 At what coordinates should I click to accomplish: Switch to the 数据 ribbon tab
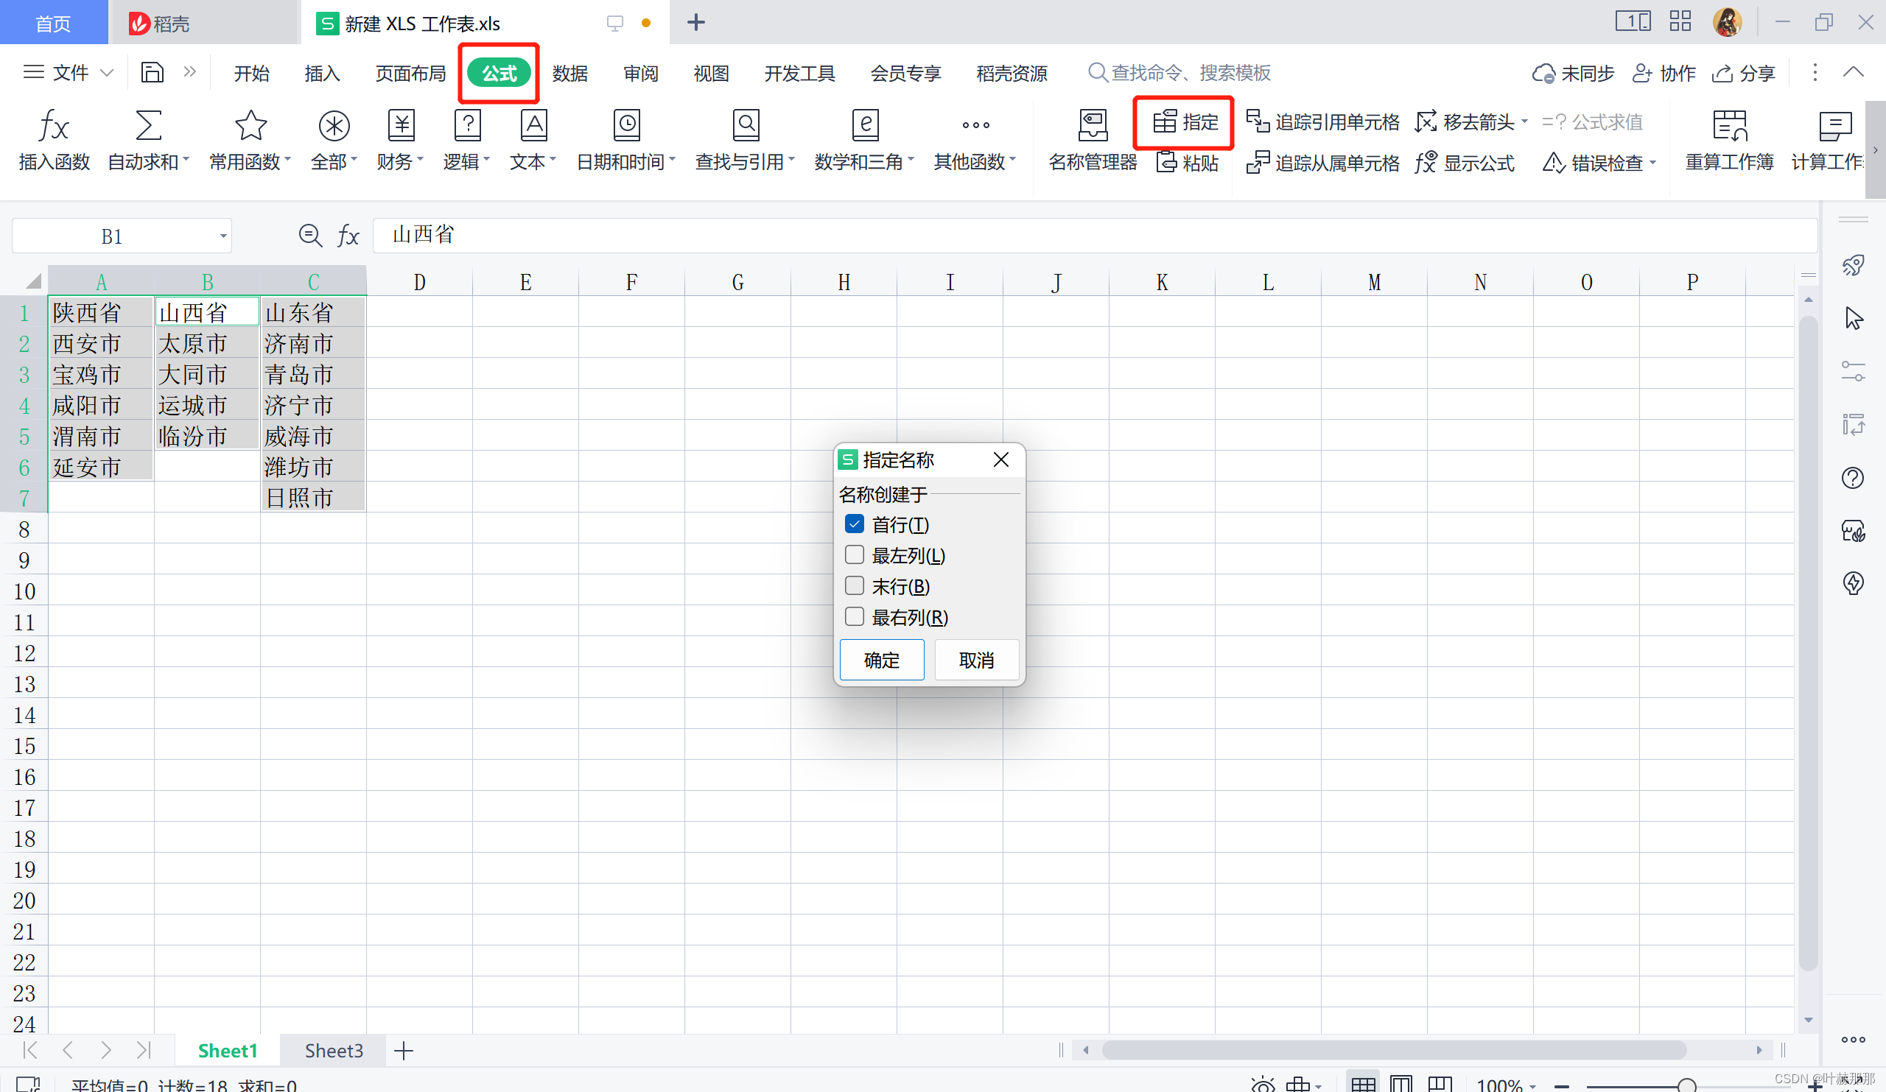(569, 74)
